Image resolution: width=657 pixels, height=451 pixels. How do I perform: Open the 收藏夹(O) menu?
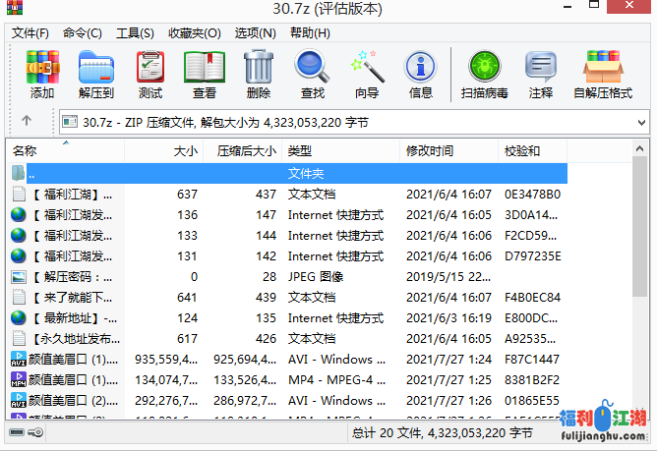194,32
